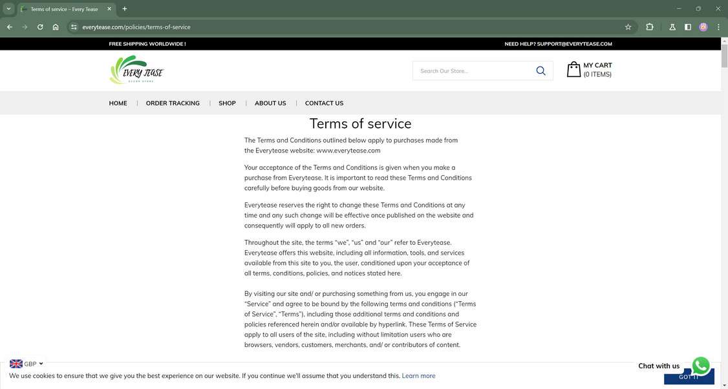This screenshot has width=728, height=389.
Task: Go to browser home page icon
Action: [x=56, y=27]
